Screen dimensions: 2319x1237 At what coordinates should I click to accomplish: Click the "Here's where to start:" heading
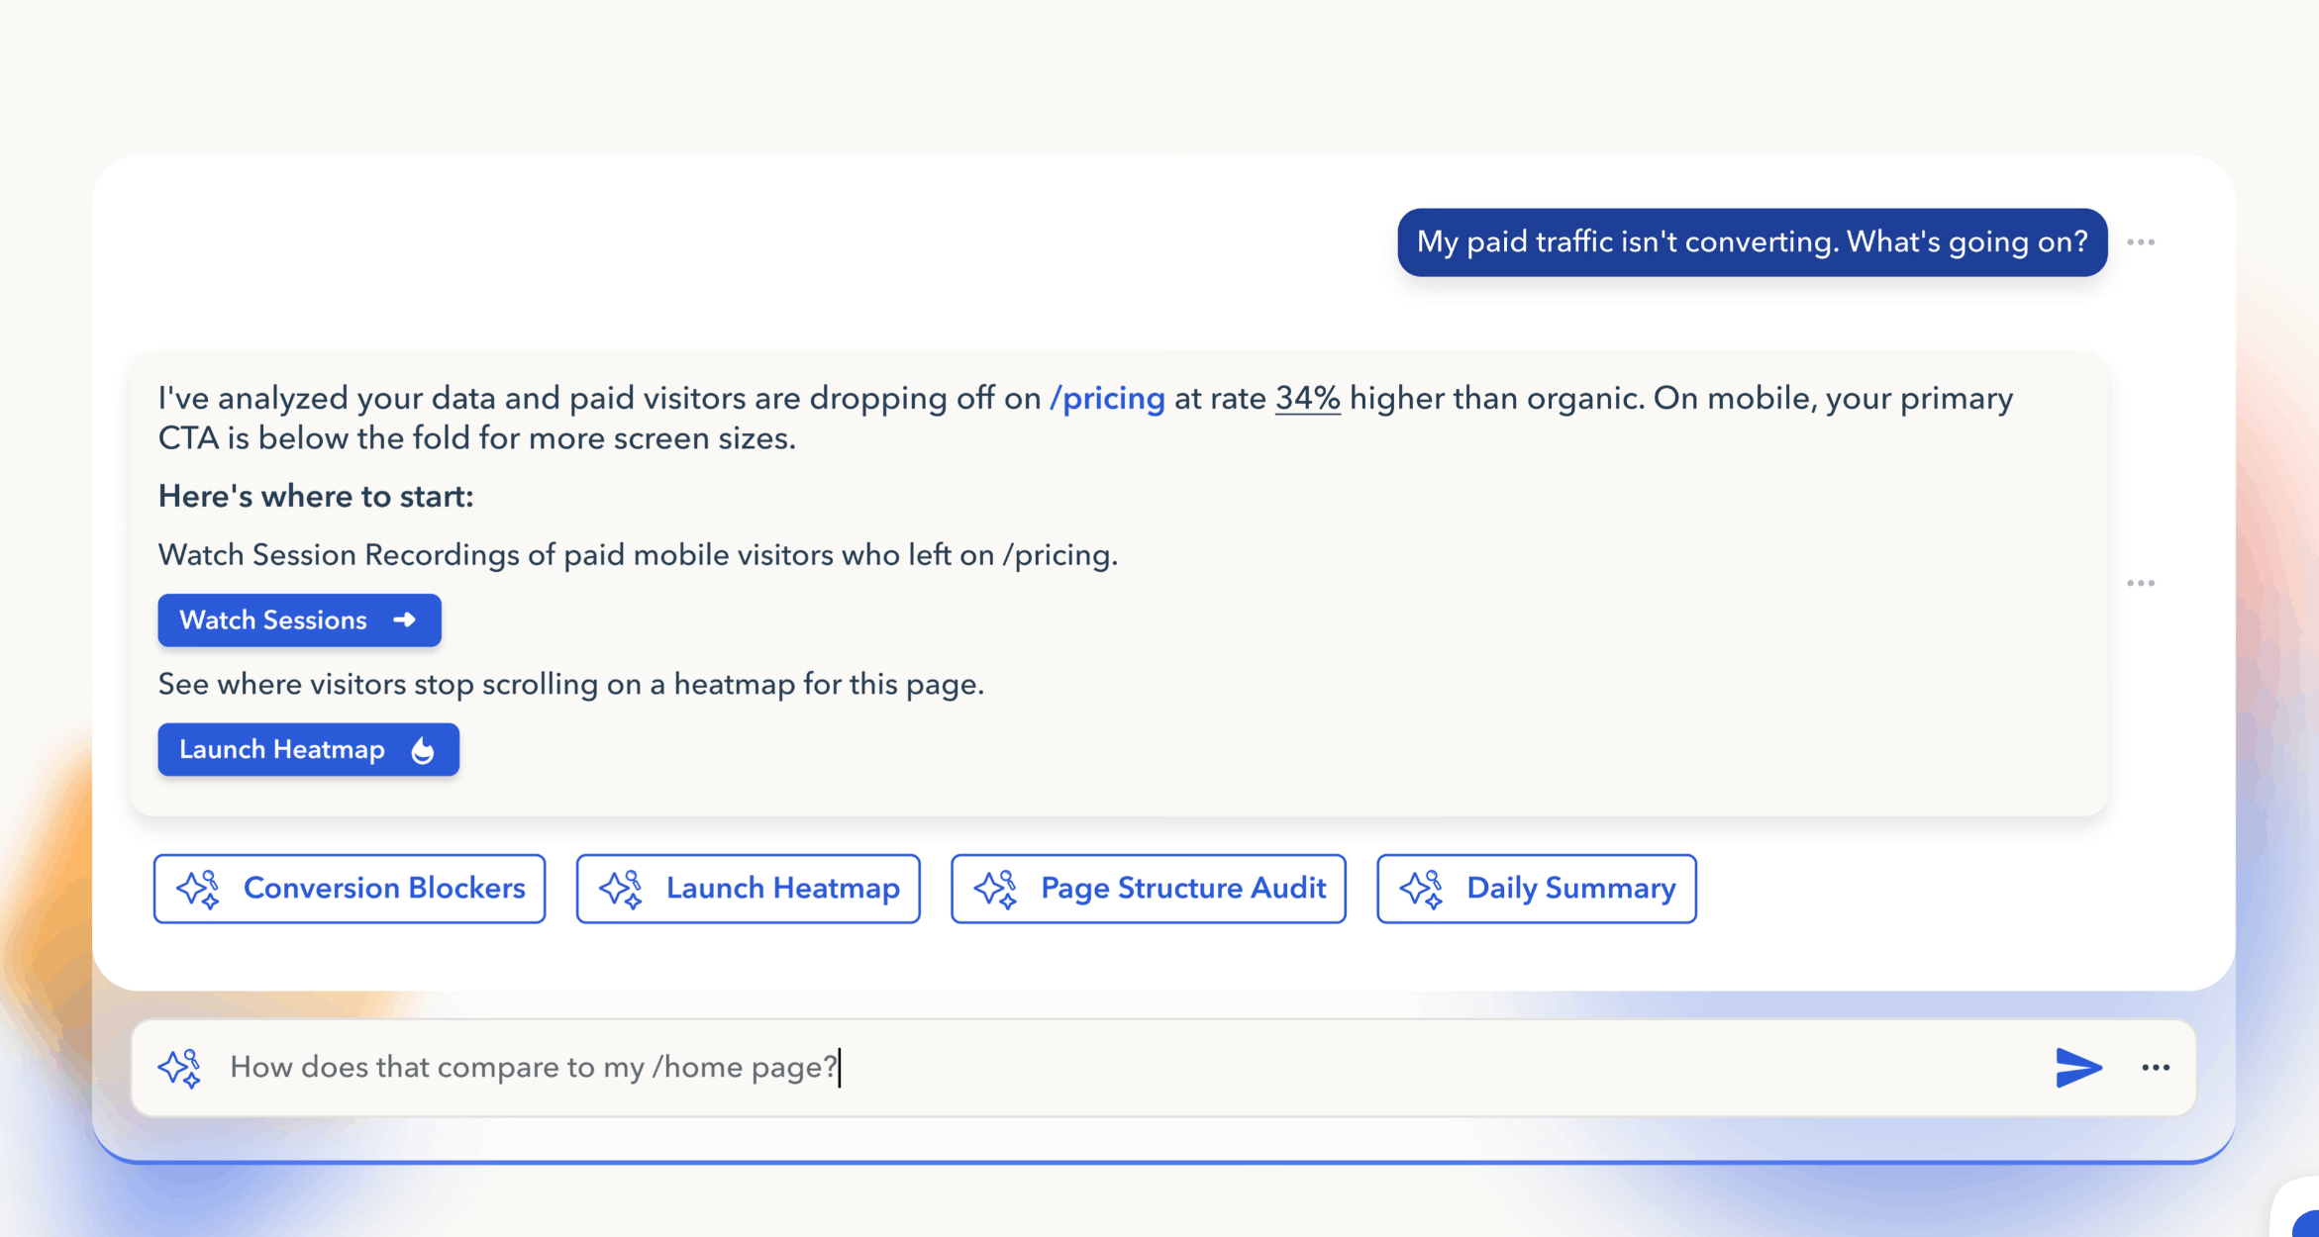coord(316,497)
